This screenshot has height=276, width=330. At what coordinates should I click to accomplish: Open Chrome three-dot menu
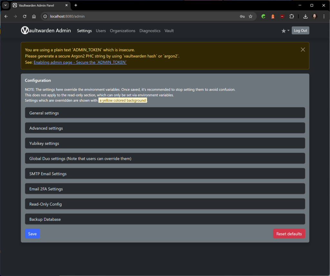[x=324, y=16]
